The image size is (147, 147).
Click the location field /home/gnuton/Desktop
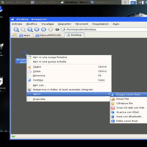(104, 29)
